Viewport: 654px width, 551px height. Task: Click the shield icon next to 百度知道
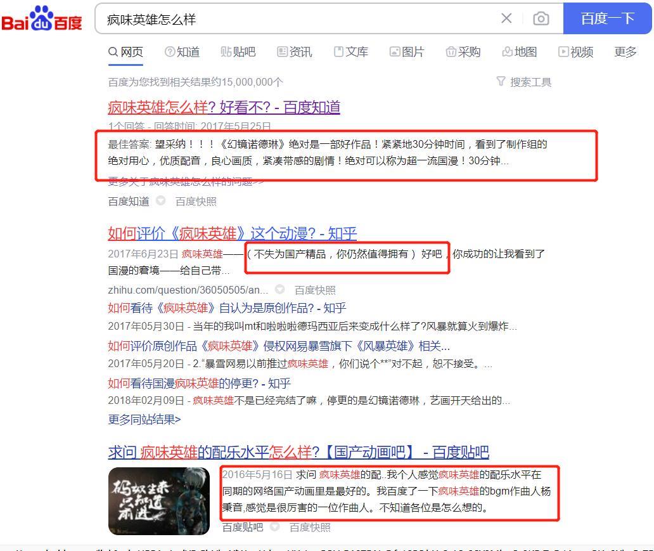(160, 201)
